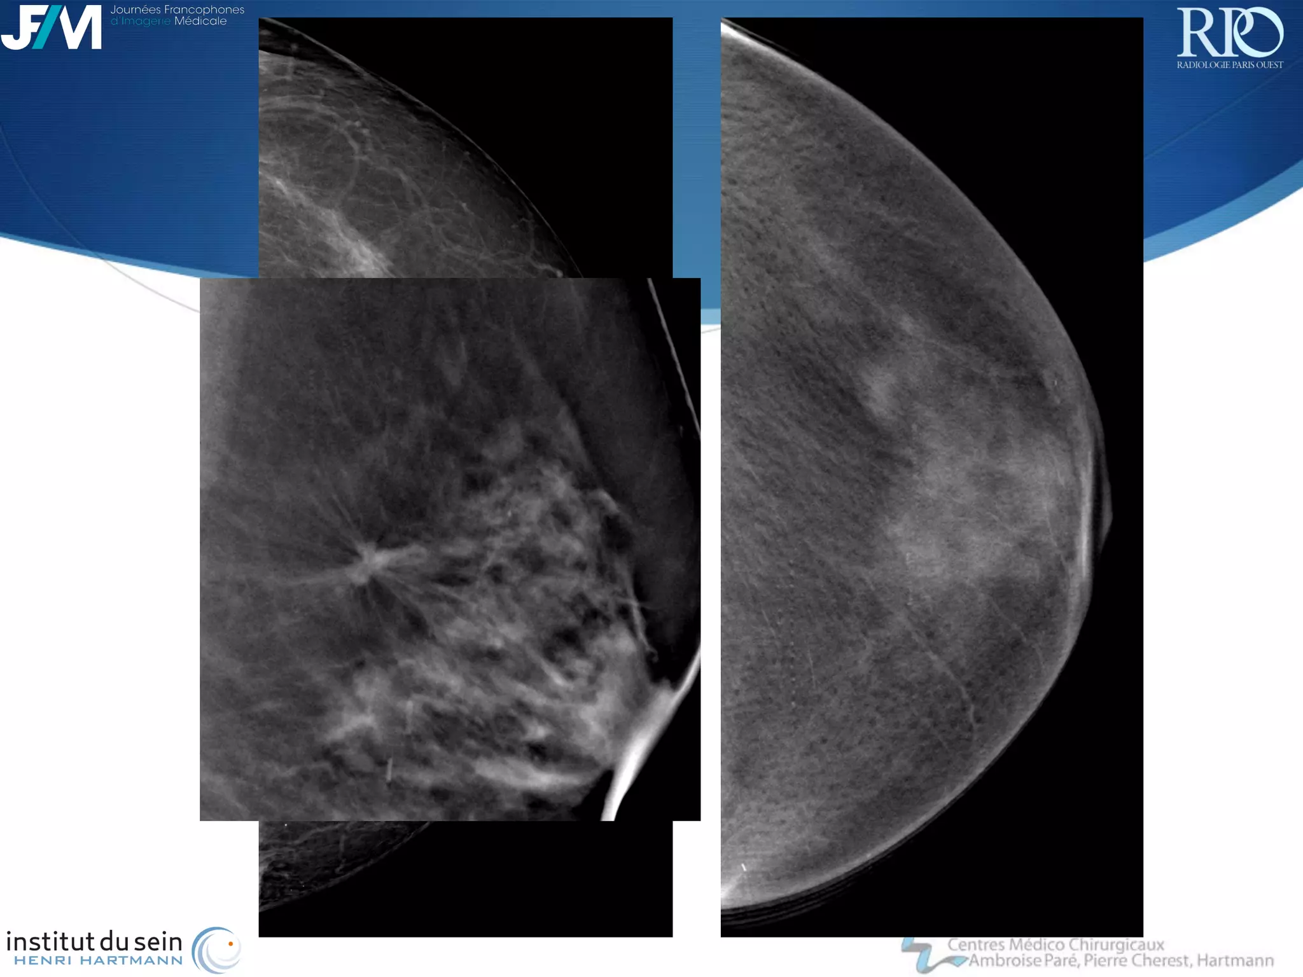Click the 'HENRI HARTMANN' text

tap(98, 960)
